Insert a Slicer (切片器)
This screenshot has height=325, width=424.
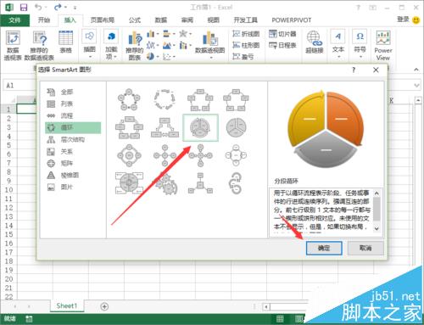(282, 34)
